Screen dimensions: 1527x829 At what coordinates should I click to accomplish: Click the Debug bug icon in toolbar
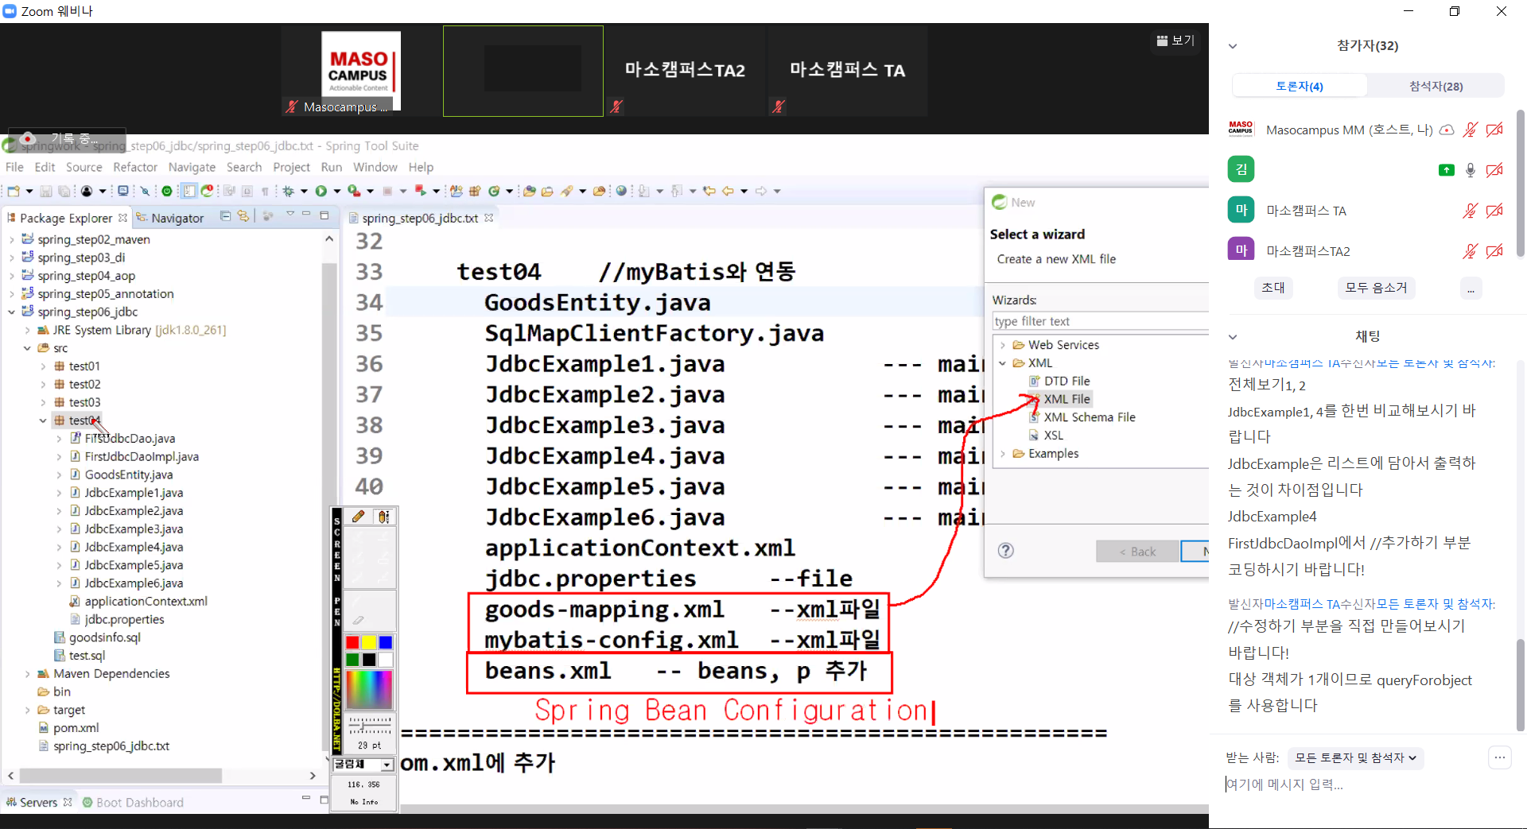coord(289,191)
